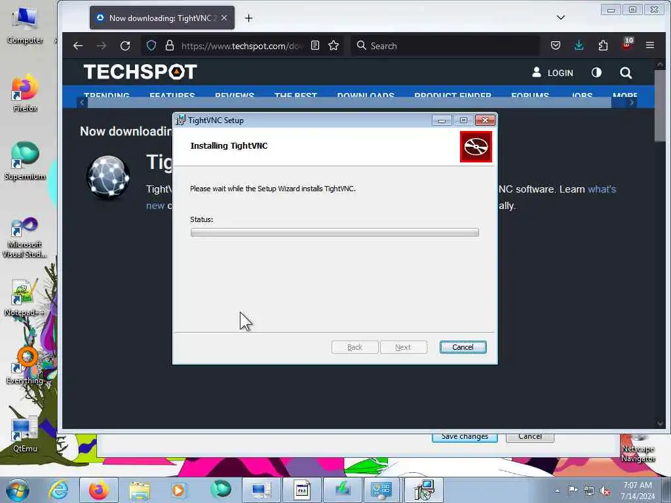Open the Firefox downloads panel
Viewport: 671px width, 503px height.
(579, 45)
